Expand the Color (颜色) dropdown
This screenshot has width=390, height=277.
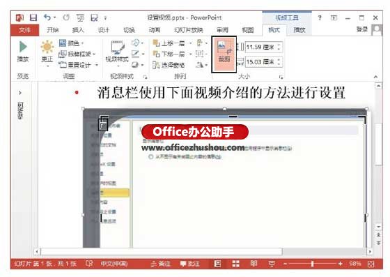(71, 43)
